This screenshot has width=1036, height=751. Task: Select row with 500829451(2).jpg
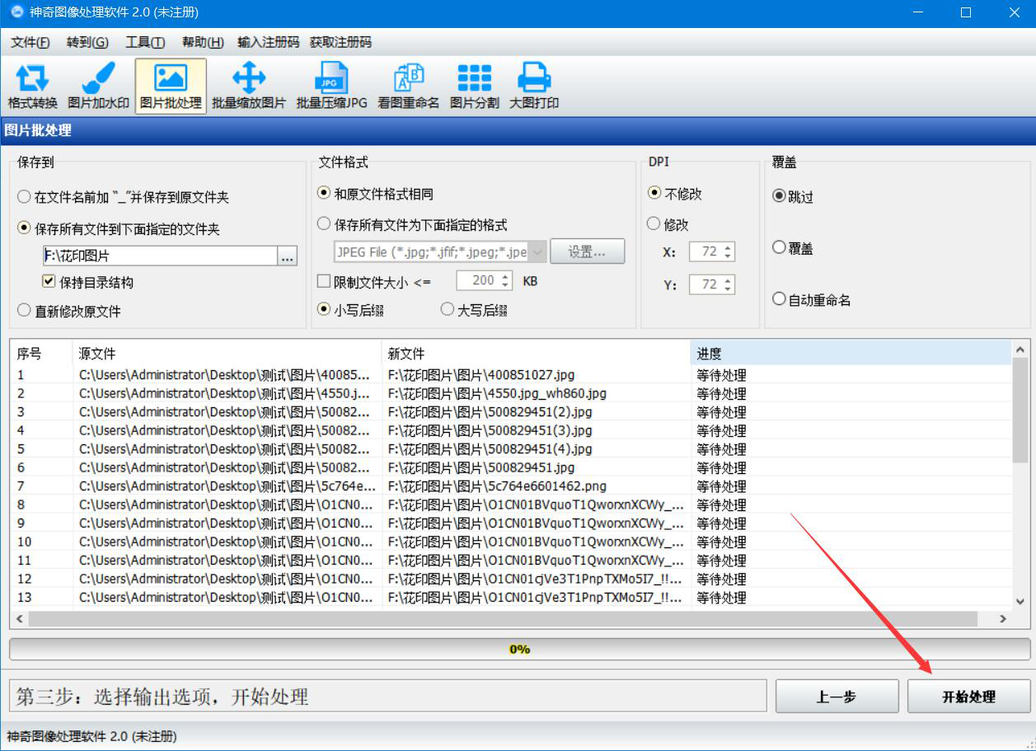pyautogui.click(x=511, y=412)
